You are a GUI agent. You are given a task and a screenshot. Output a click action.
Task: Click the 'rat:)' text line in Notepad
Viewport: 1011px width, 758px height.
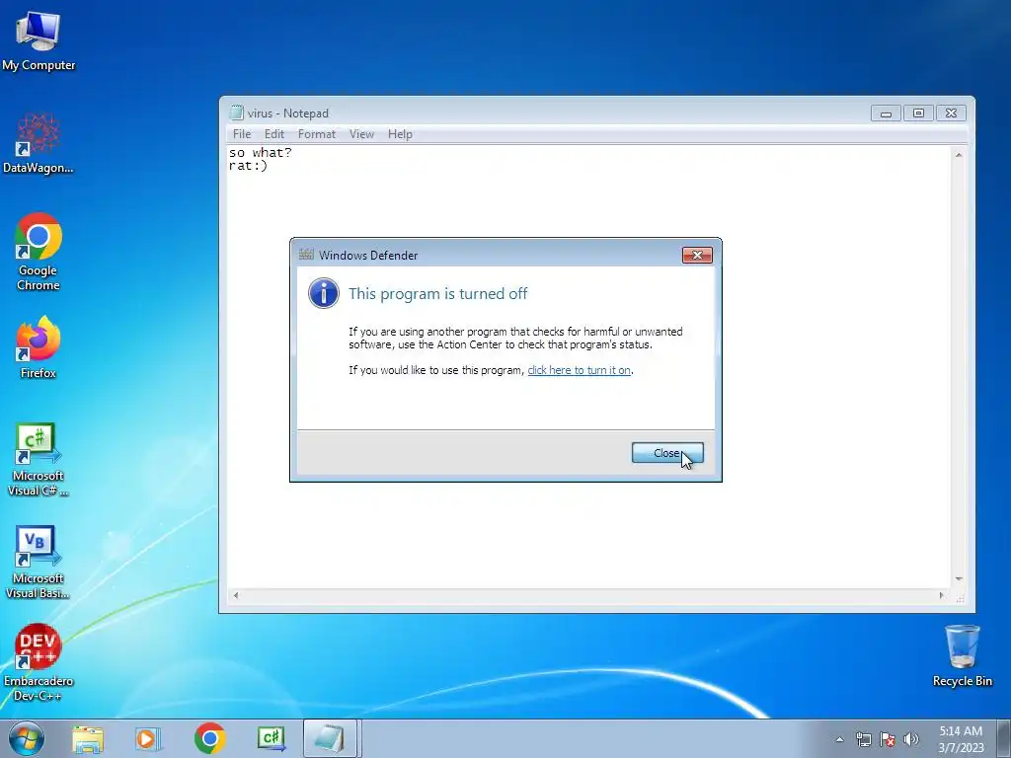click(x=248, y=166)
